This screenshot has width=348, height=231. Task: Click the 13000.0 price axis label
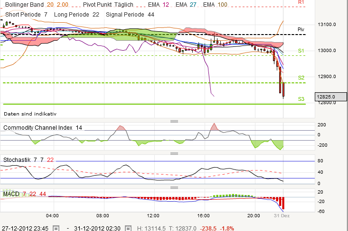tap(327, 51)
